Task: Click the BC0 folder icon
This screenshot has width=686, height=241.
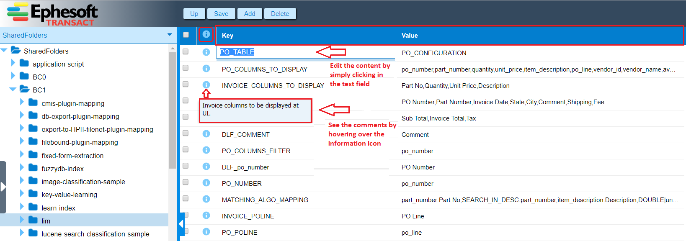Action: (24, 76)
